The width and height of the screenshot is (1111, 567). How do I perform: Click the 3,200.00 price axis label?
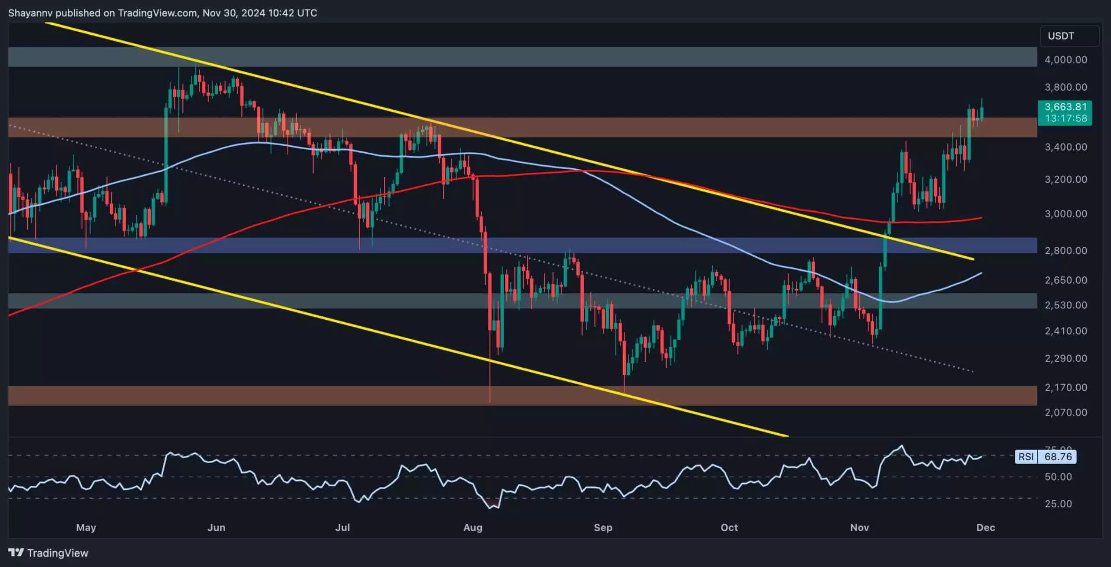coord(1066,180)
